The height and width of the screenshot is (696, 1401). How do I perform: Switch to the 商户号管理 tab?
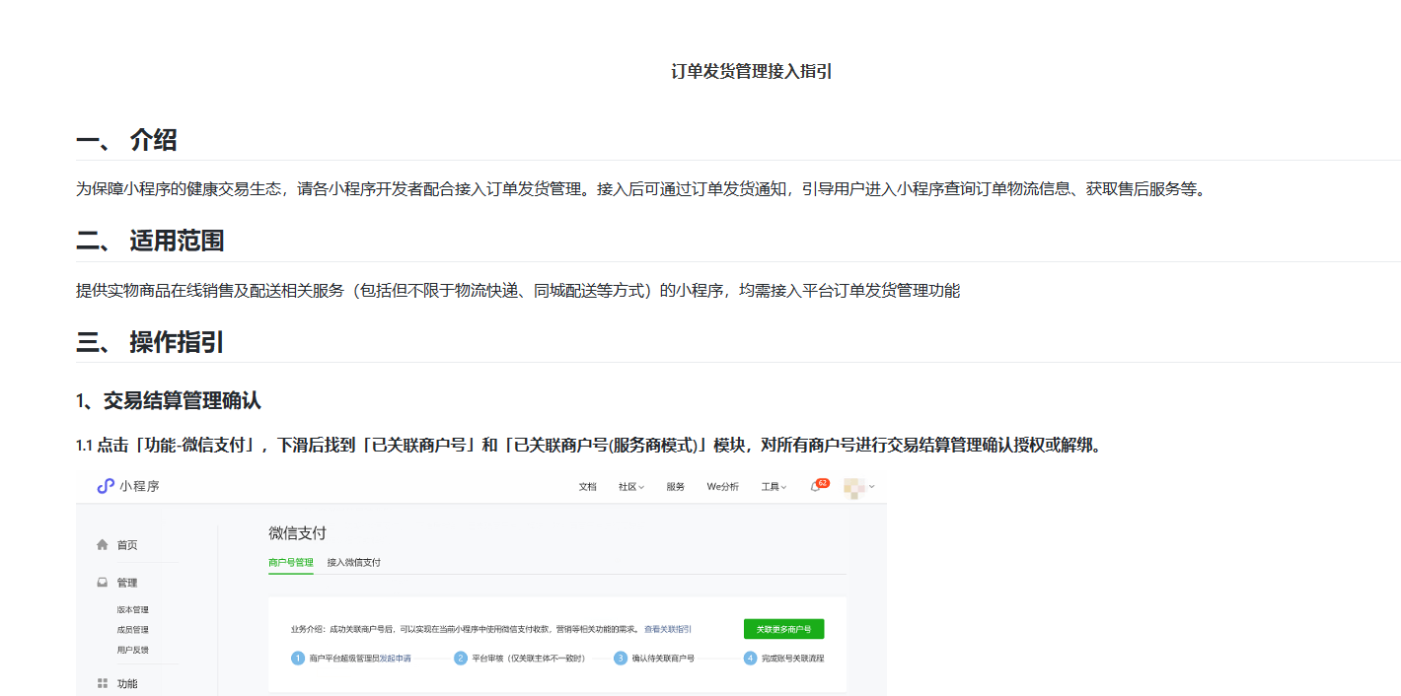(291, 563)
